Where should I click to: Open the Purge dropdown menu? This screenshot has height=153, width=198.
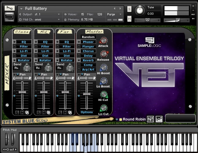tap(120, 14)
